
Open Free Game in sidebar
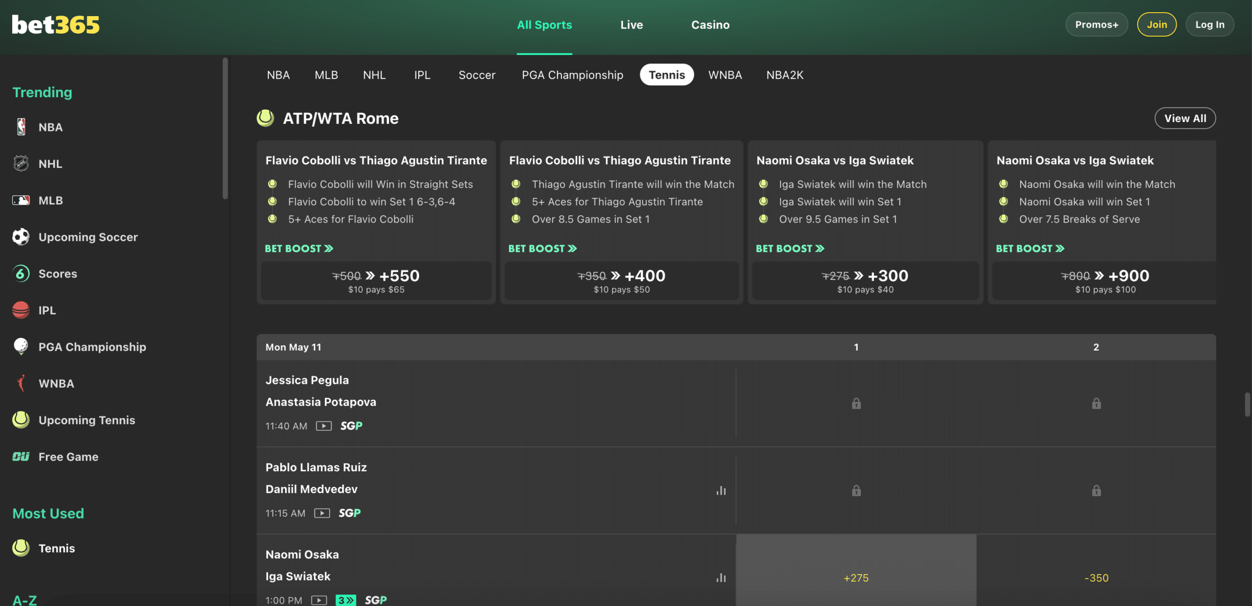pyautogui.click(x=68, y=457)
